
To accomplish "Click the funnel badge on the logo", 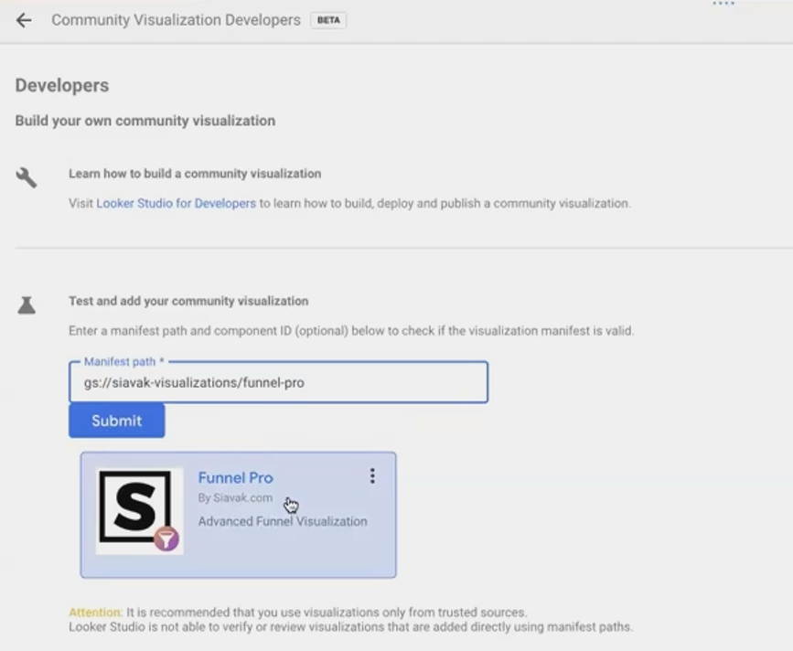I will [x=166, y=539].
